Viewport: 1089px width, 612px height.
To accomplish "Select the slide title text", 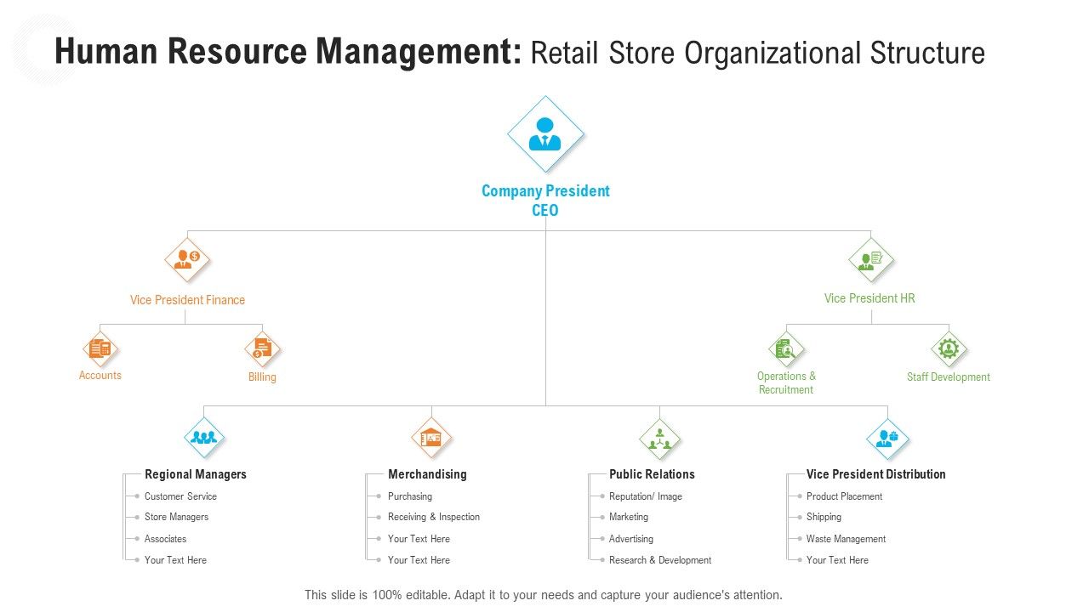I will point(520,53).
